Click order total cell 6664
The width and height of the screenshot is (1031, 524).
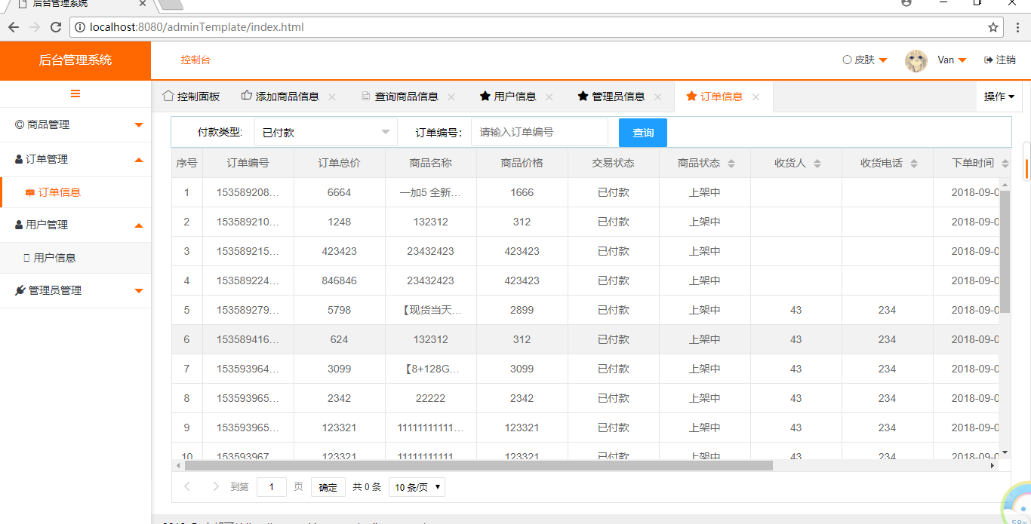click(x=340, y=192)
